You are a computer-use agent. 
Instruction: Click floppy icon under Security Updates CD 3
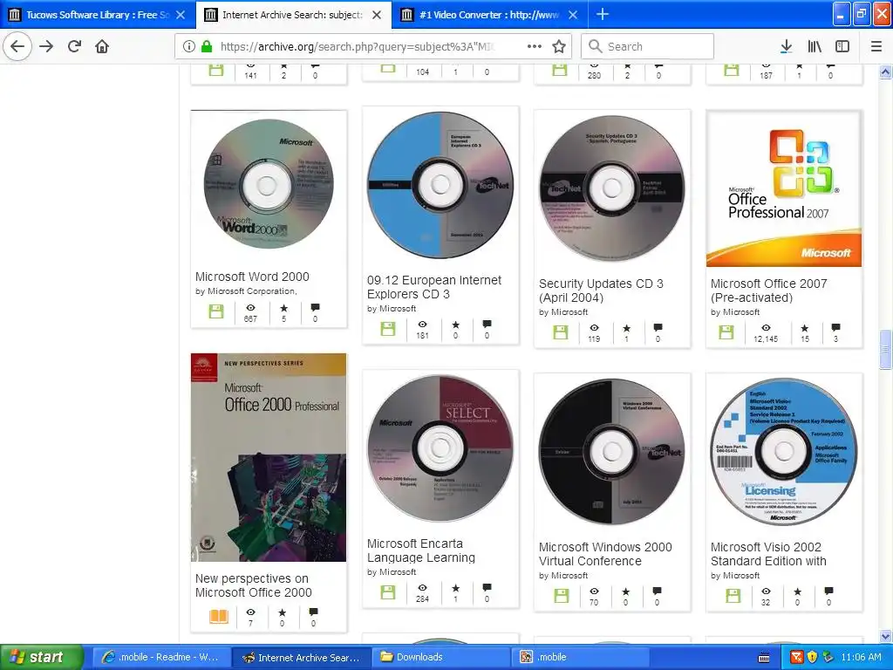click(561, 332)
